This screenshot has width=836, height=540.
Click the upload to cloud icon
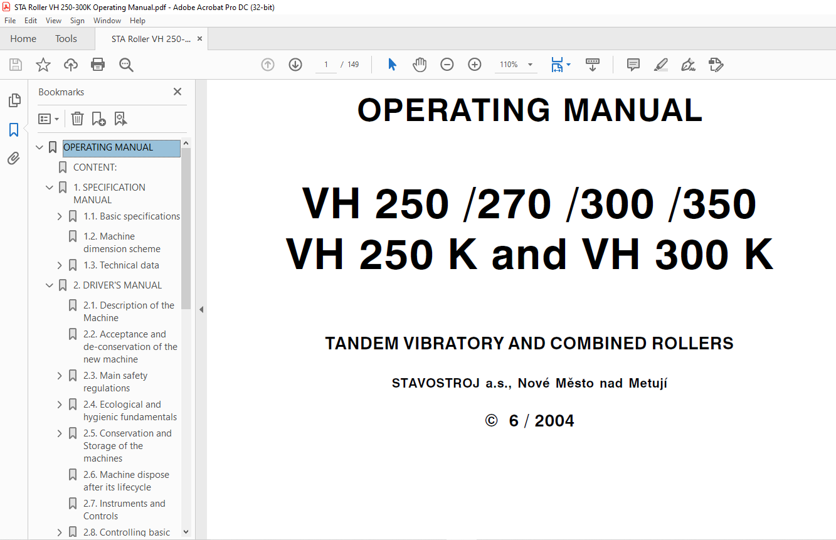[71, 65]
